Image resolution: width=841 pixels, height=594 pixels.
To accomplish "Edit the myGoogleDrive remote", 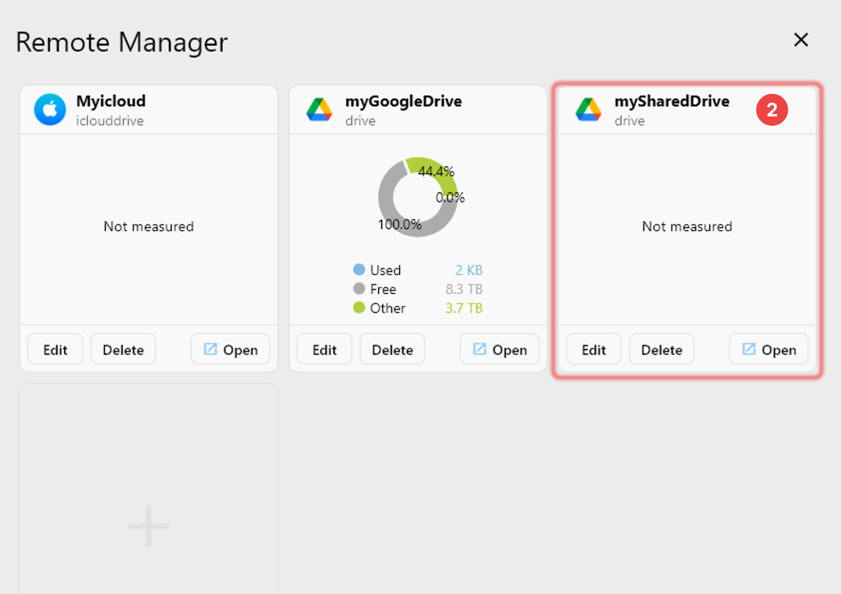I will (x=324, y=349).
